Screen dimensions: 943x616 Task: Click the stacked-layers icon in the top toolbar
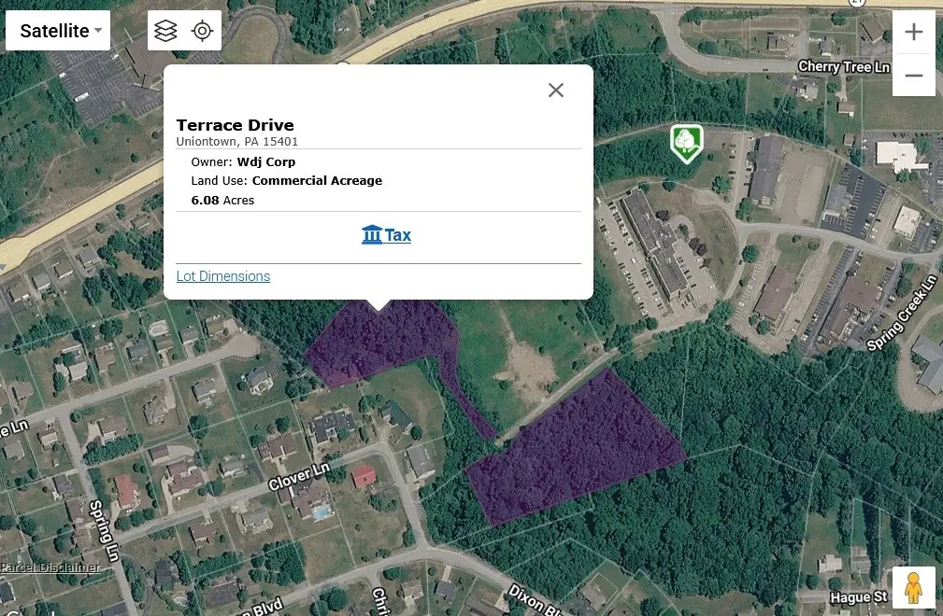point(165,30)
